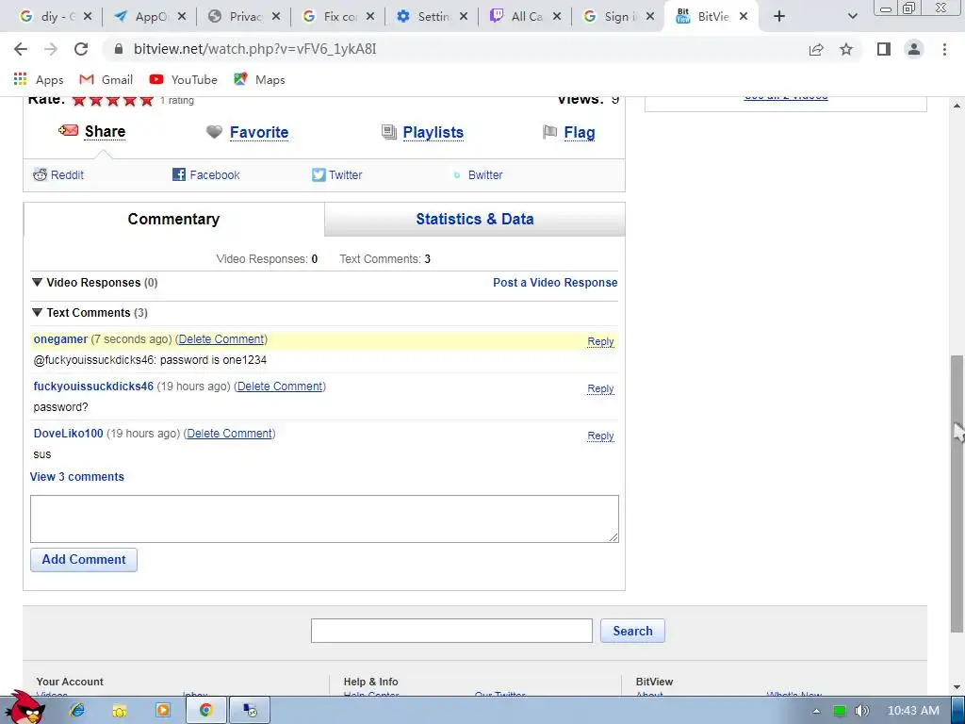The image size is (965, 724).
Task: Reply to DoveLiko100's comment
Action: click(600, 436)
